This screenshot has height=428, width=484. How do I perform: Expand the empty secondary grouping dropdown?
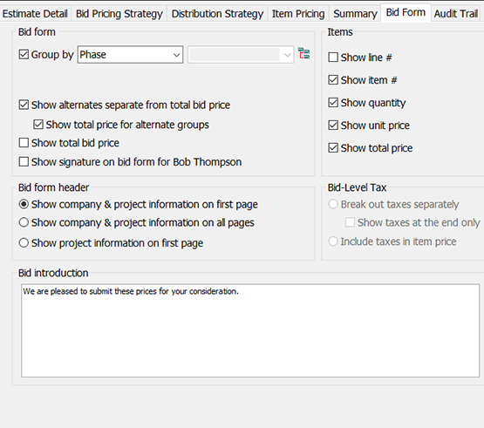pos(241,55)
